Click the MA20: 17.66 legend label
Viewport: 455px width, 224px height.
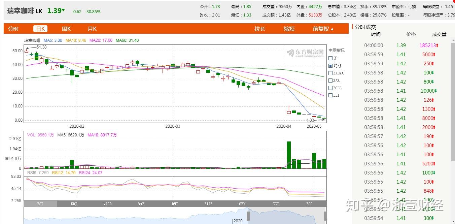[x=101, y=40]
